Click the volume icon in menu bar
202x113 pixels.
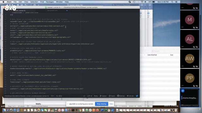tap(146, 2)
